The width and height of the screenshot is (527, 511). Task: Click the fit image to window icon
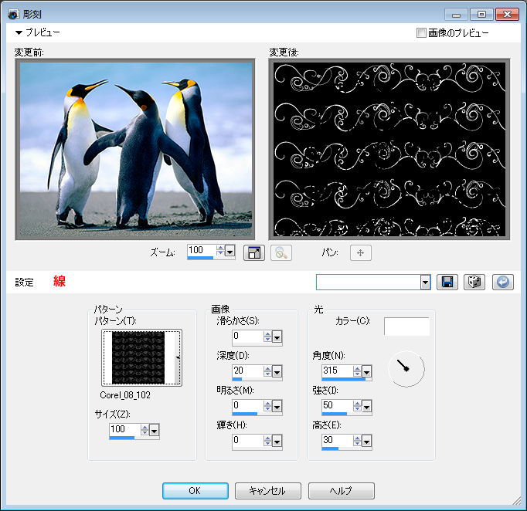[253, 252]
